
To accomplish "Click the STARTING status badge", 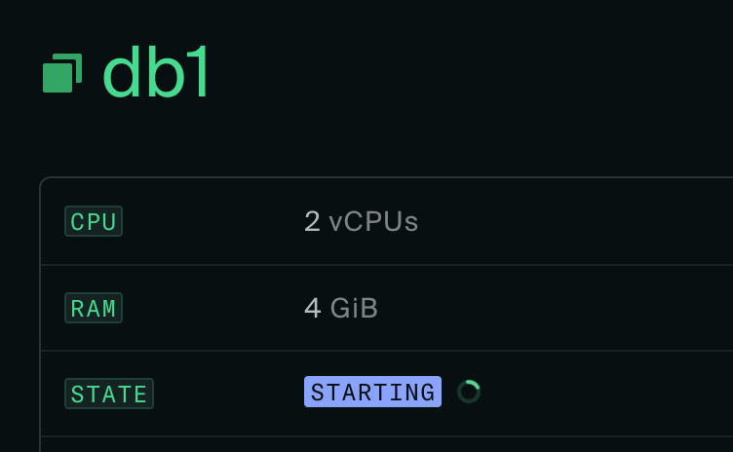I will 372,392.
